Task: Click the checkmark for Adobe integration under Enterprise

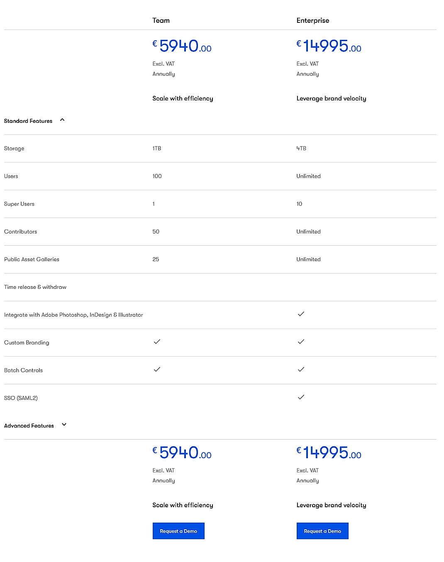Action: [301, 314]
